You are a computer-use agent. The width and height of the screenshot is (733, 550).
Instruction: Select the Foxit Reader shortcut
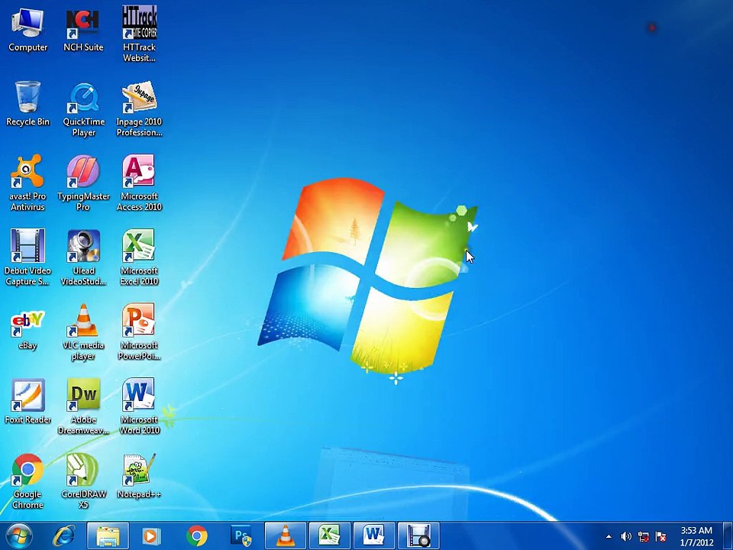click(x=27, y=401)
